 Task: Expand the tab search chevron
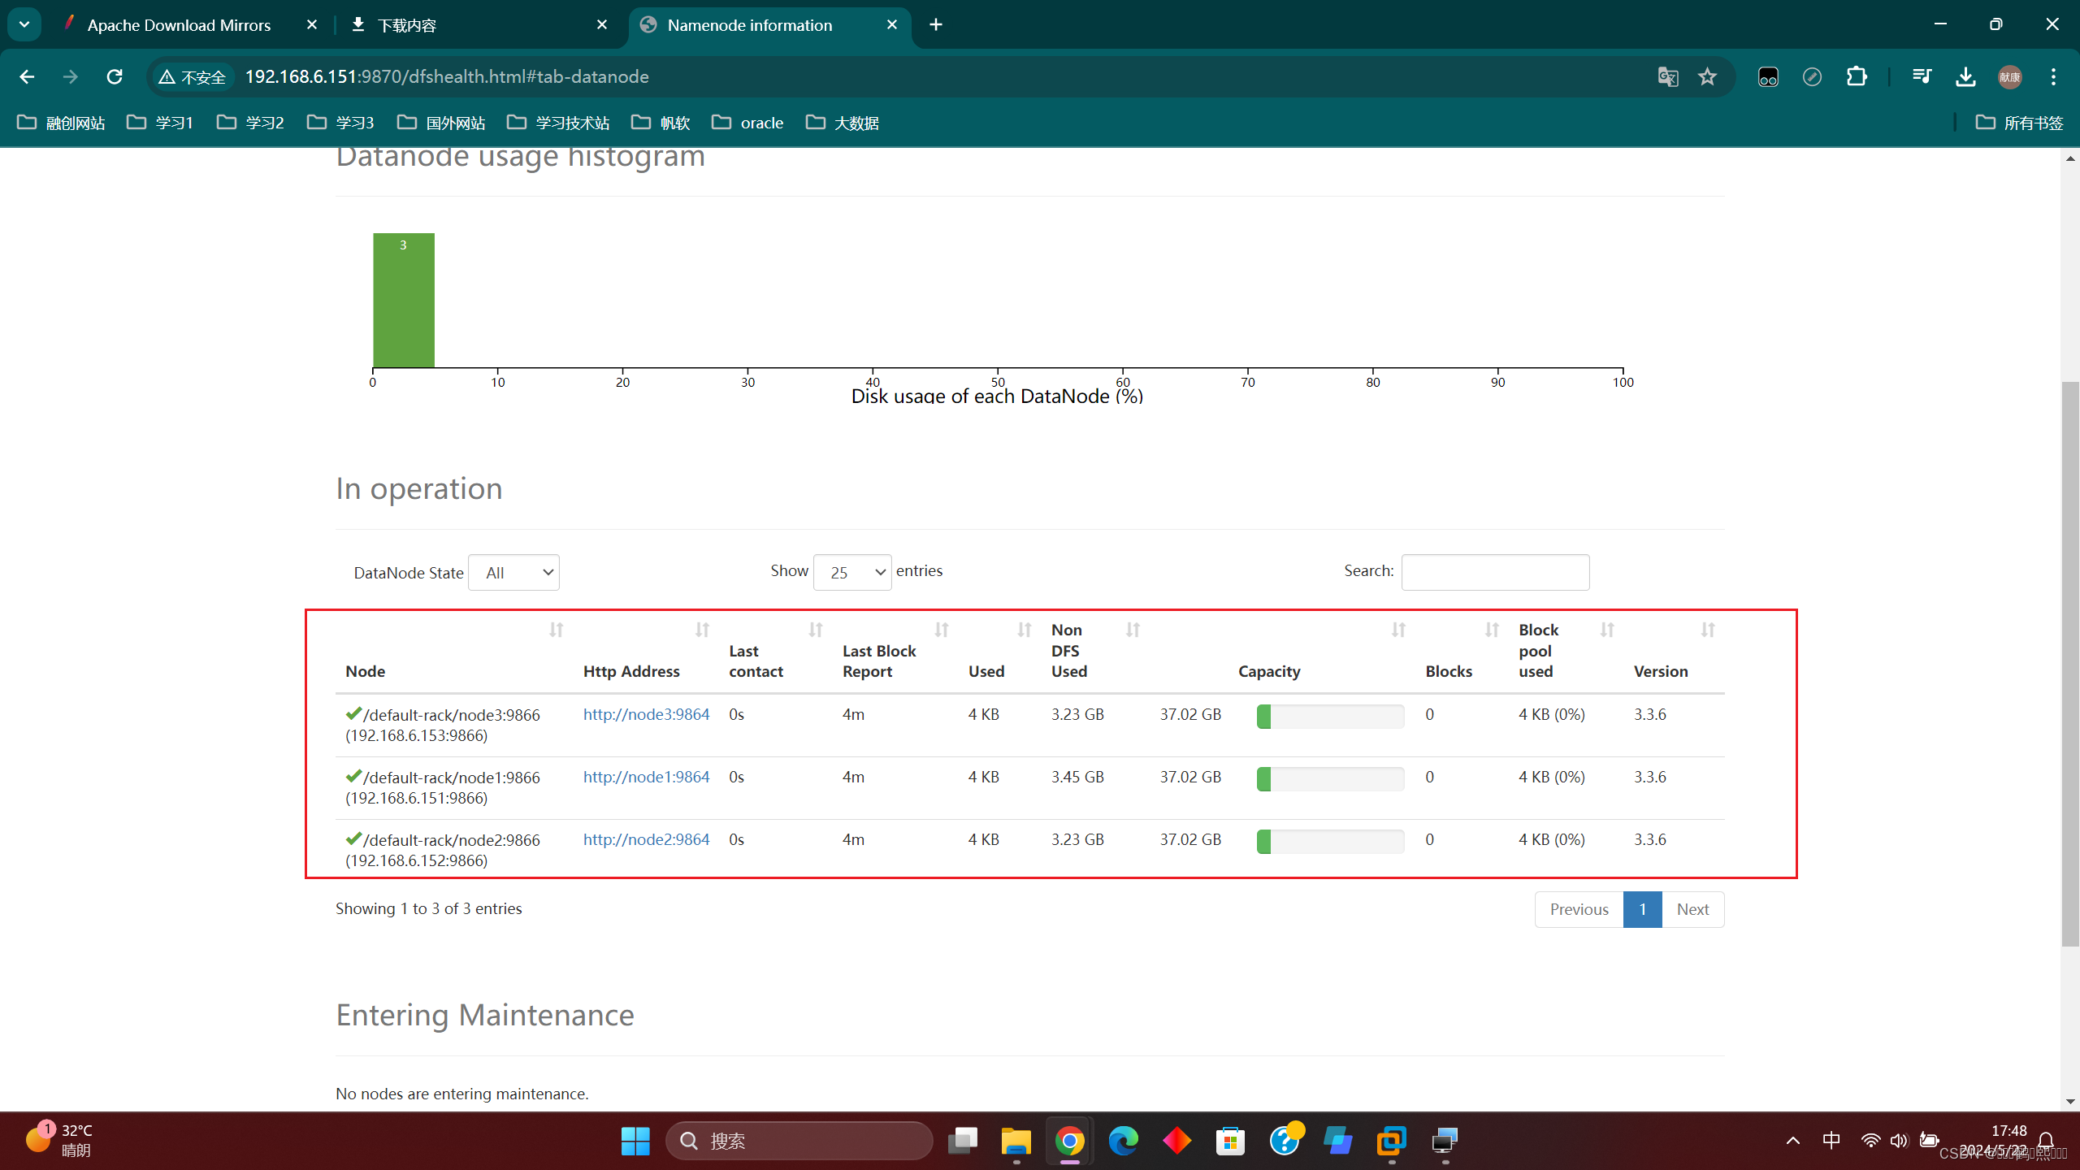[24, 24]
